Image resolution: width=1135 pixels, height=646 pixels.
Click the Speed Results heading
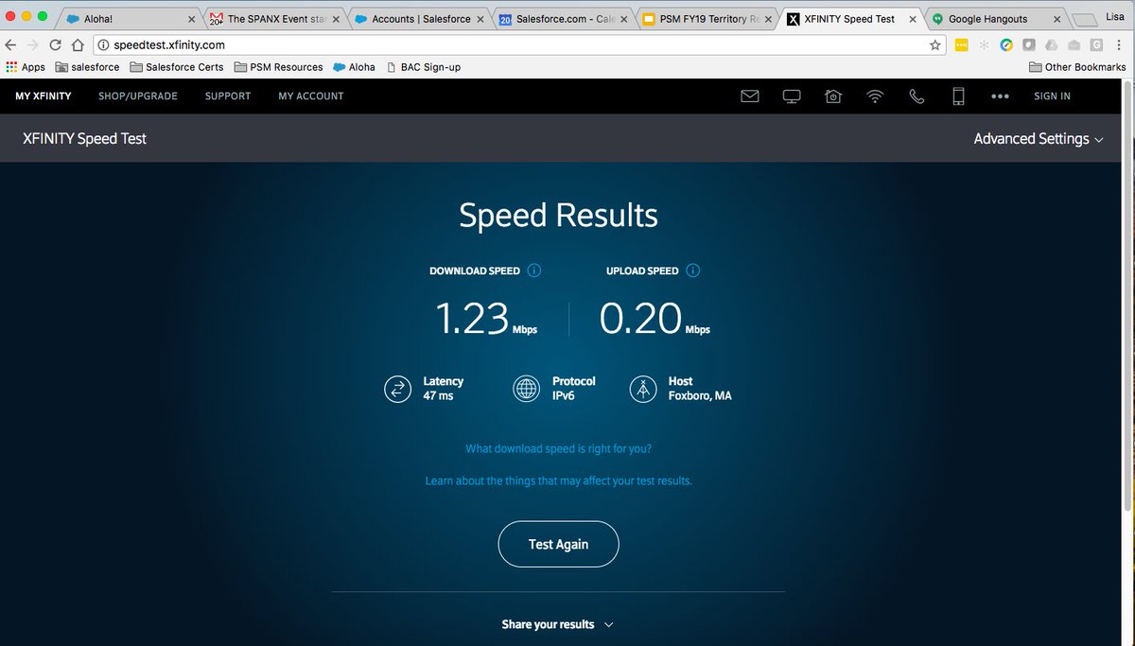point(558,216)
